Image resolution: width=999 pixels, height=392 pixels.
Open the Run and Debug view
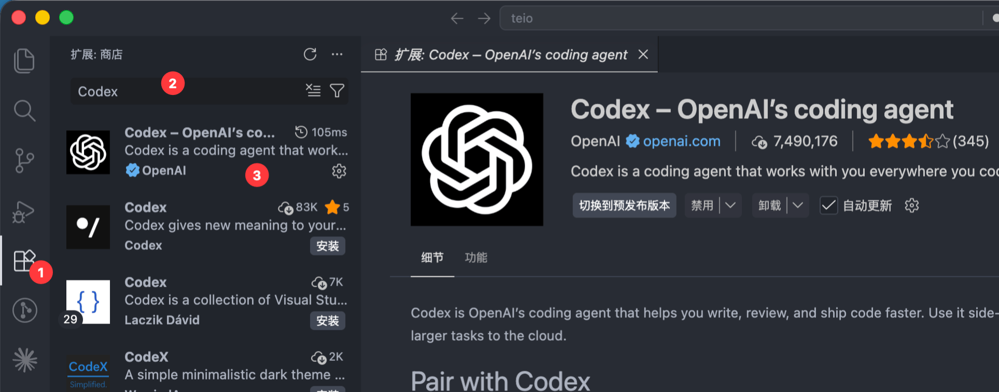[23, 212]
